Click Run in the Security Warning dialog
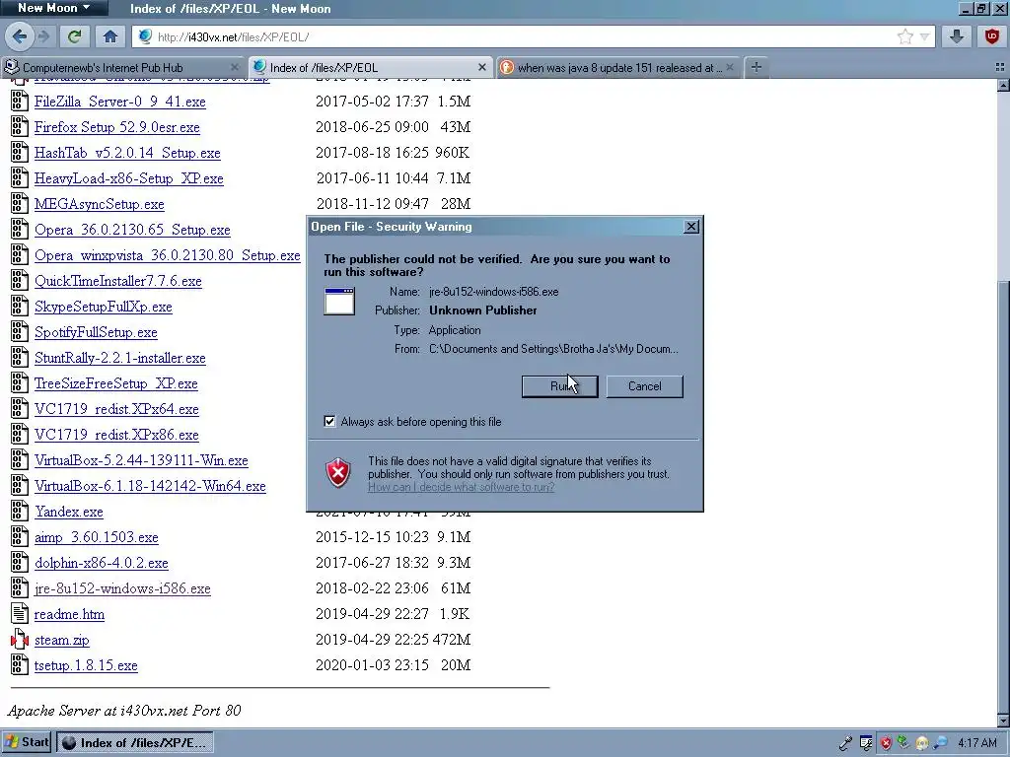Screen dimensions: 1010x757 point(560,386)
